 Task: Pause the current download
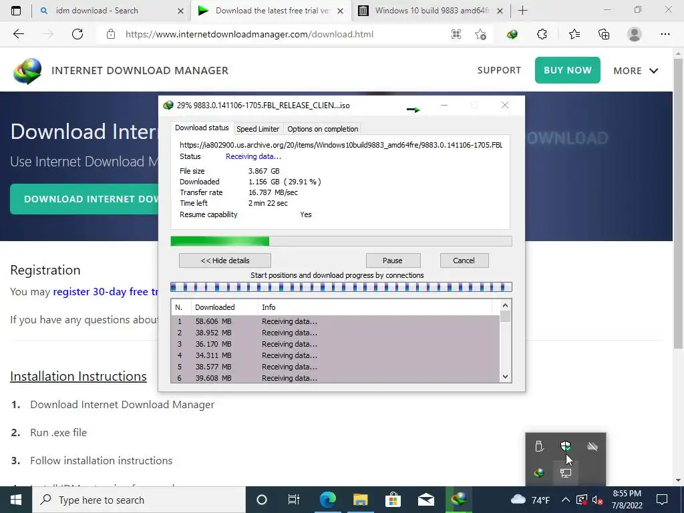[393, 261]
